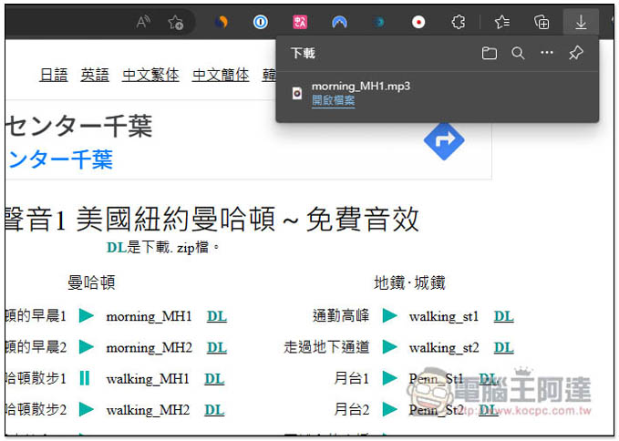Pin the downloads panel
Image resolution: width=619 pixels, height=441 pixels.
[575, 54]
